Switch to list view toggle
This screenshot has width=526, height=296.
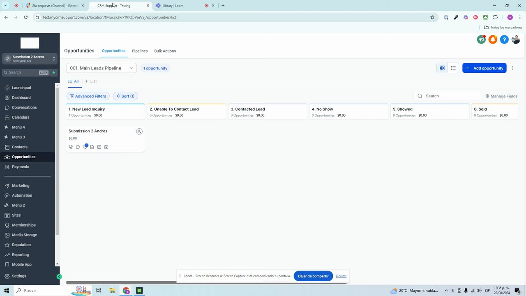coord(453,68)
